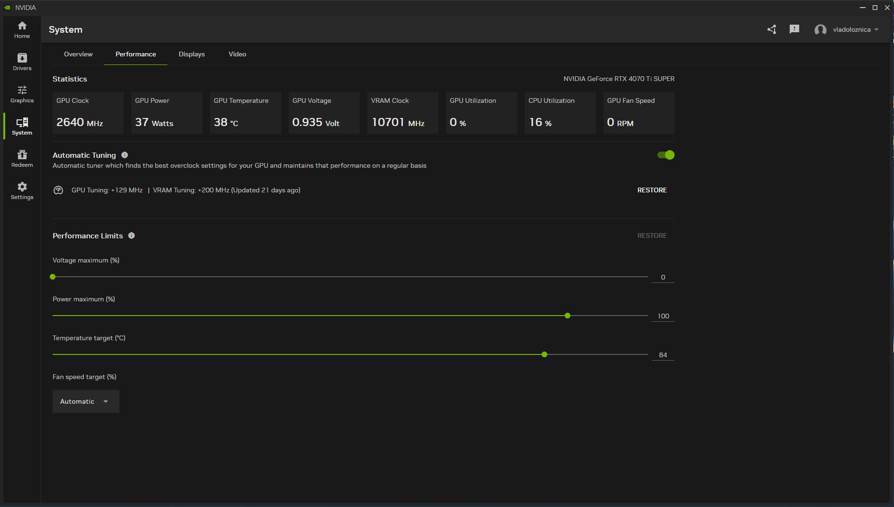Click the GPU Power statistic card

pyautogui.click(x=167, y=113)
